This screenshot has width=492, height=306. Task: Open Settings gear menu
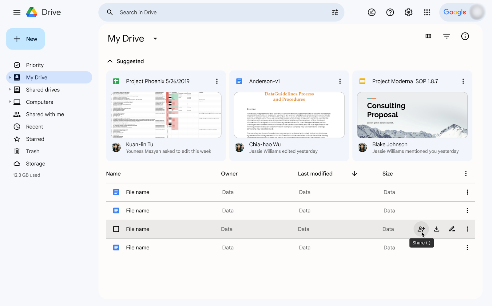coord(409,12)
